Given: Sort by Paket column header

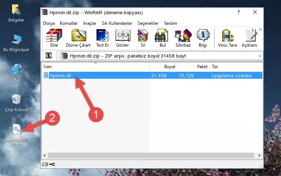Looking at the screenshot, I should (x=193, y=67).
